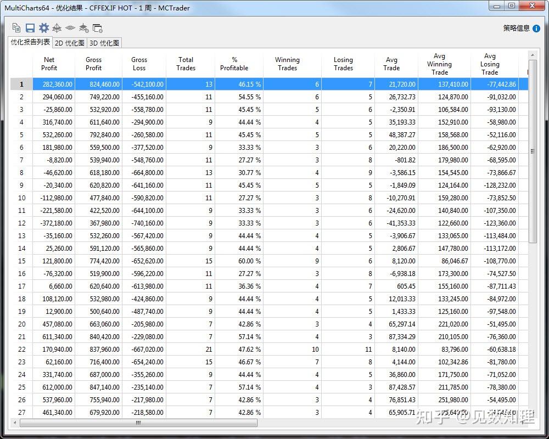Click avg losing trade cell -128,232.00
Screen dimensions: 549x439
495,185
